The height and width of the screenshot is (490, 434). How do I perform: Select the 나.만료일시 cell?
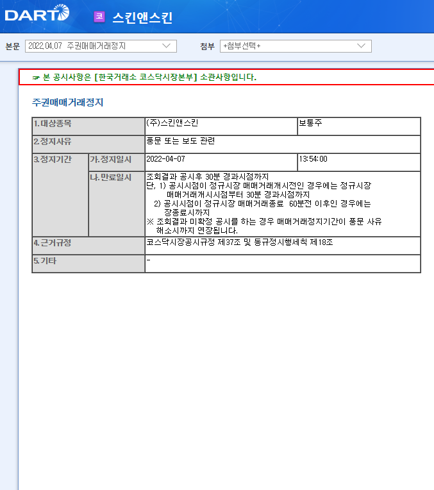pos(117,204)
